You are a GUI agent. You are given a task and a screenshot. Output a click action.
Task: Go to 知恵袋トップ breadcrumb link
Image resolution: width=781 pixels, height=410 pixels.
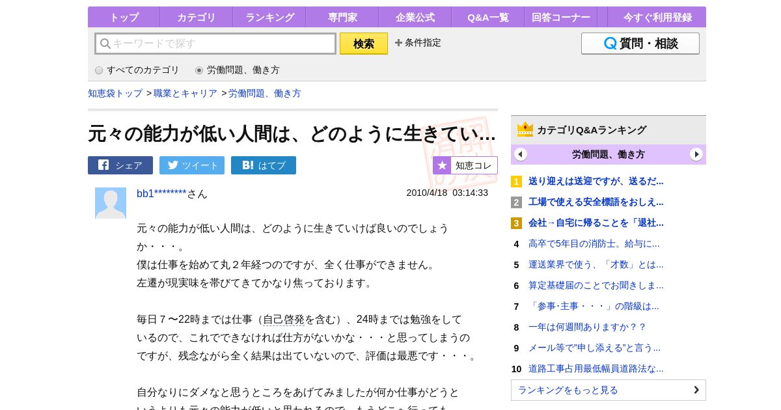[x=115, y=93]
